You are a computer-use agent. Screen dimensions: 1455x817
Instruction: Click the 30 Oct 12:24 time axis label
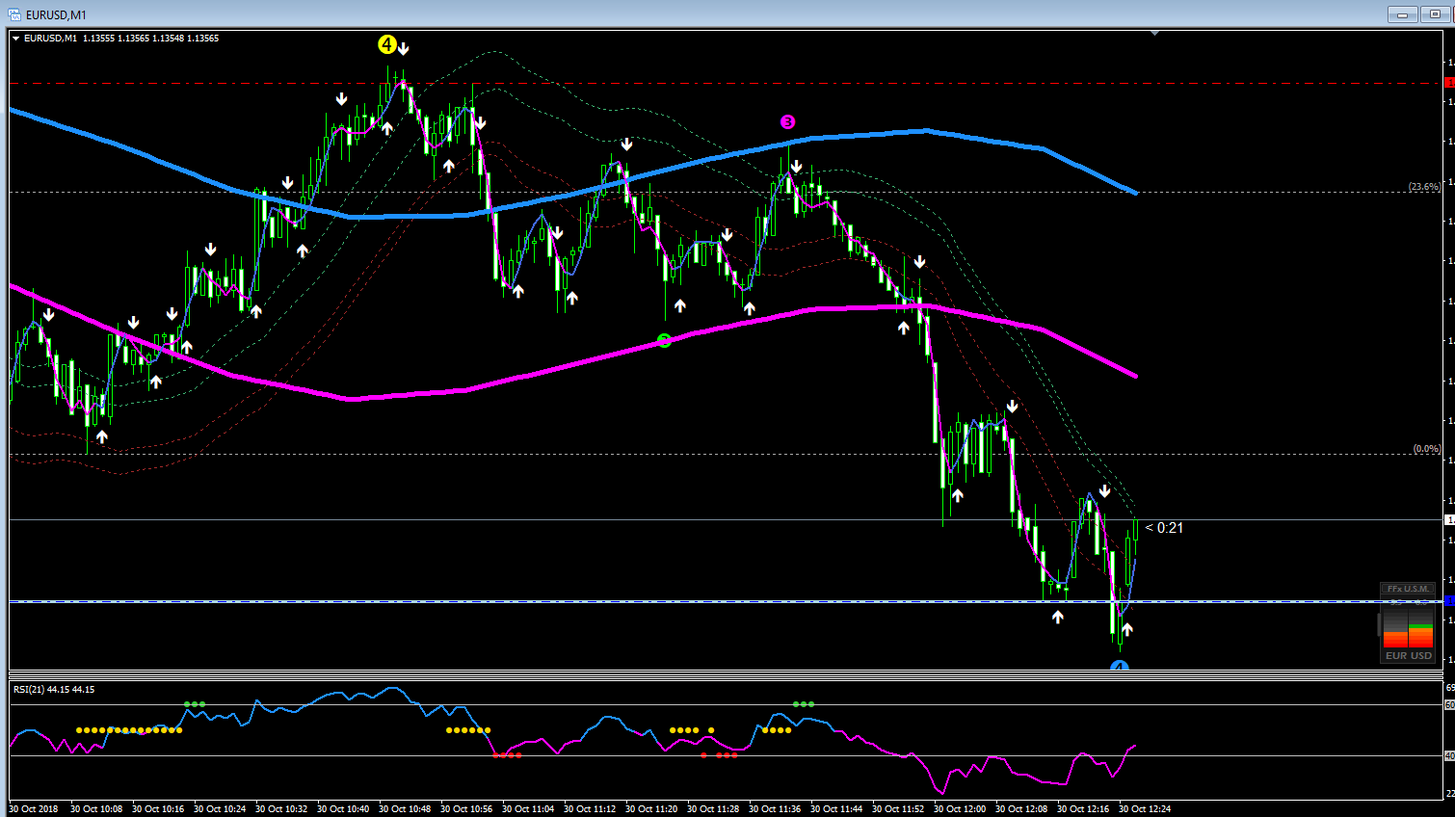point(1145,808)
